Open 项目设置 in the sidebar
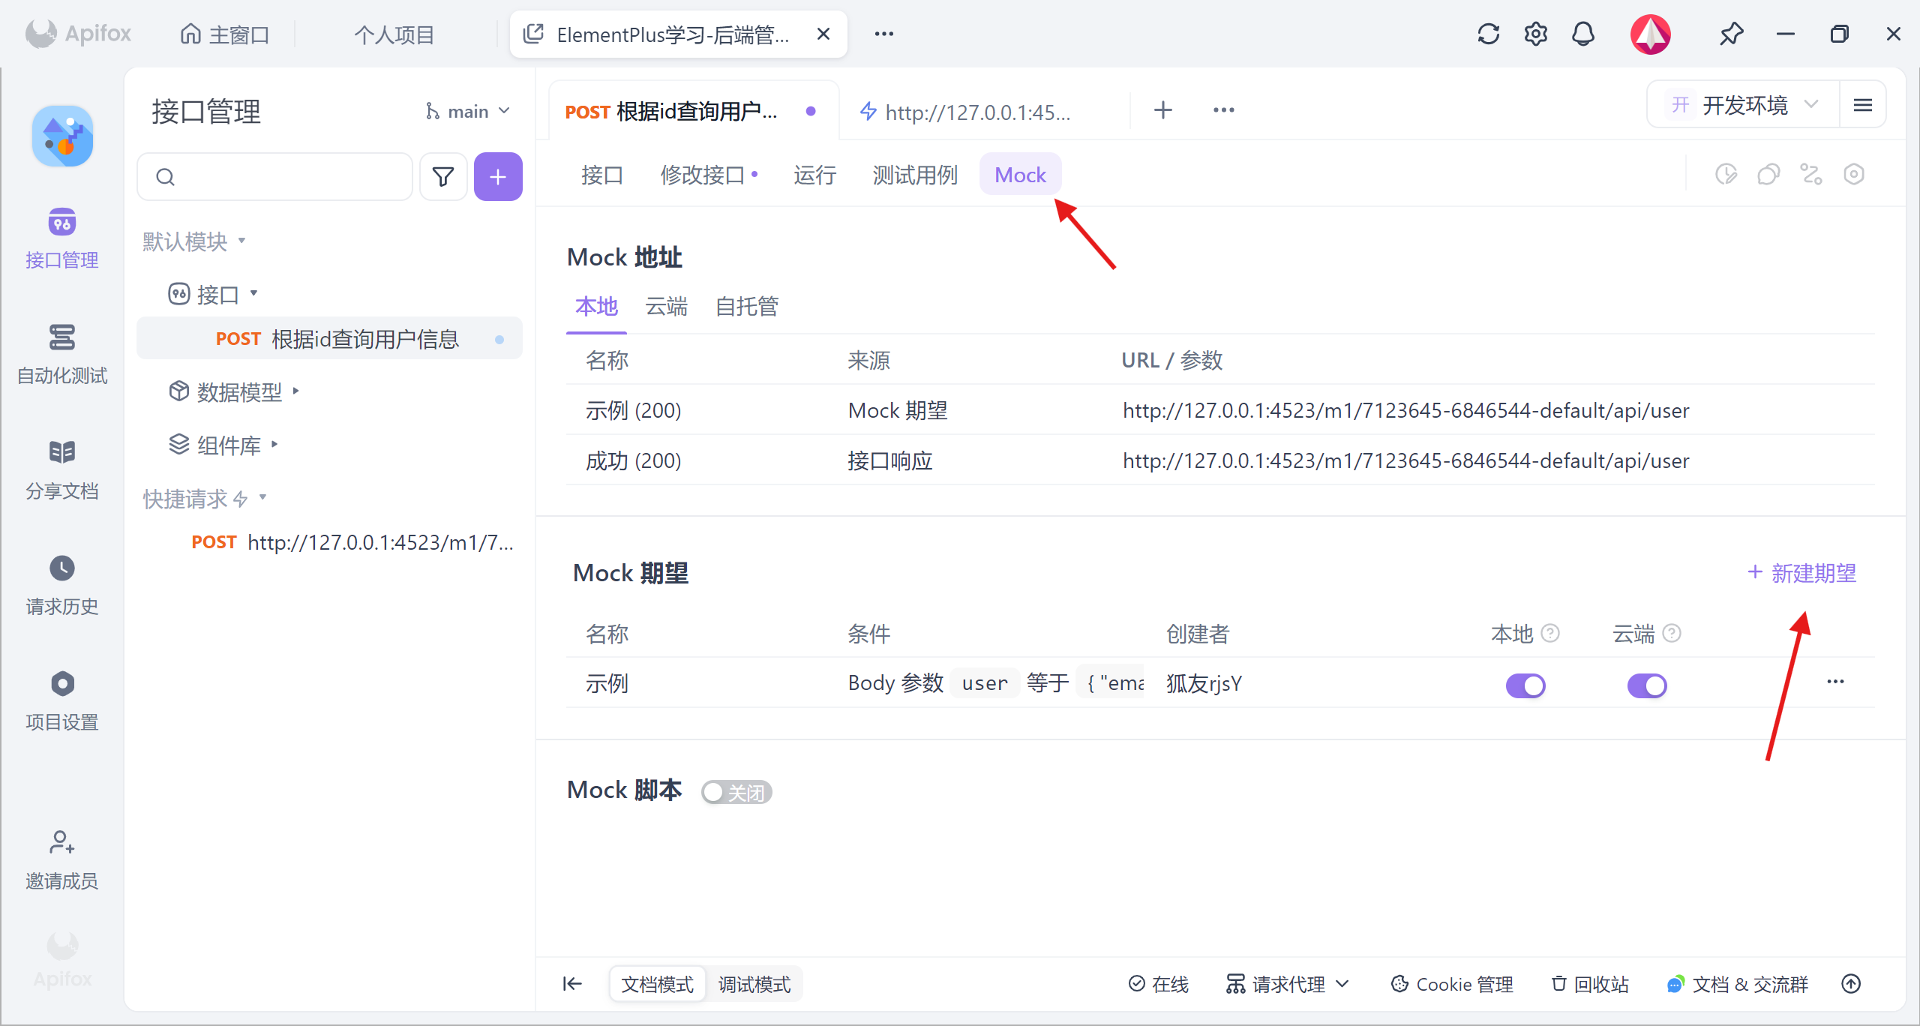 (x=61, y=684)
